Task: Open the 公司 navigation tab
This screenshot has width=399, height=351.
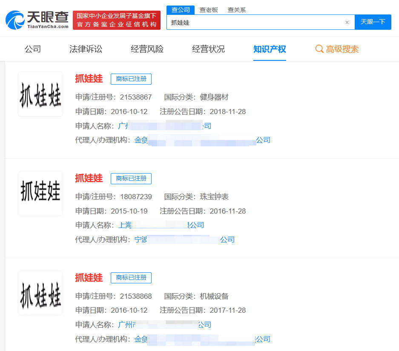Action: pos(33,49)
